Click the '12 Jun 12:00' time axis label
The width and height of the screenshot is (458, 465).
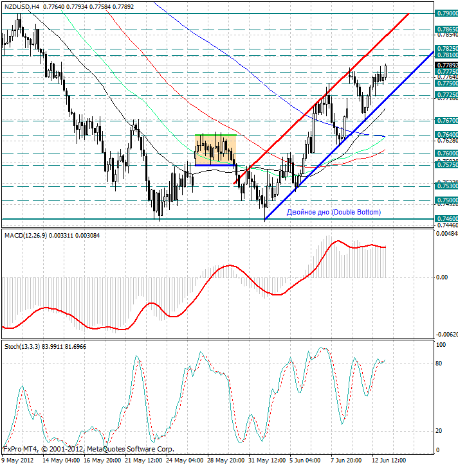(389, 461)
